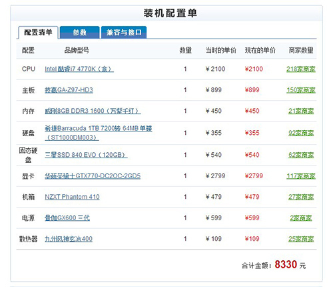
Task: Click the original ¥ 2100 CPU price
Action: coord(215,69)
